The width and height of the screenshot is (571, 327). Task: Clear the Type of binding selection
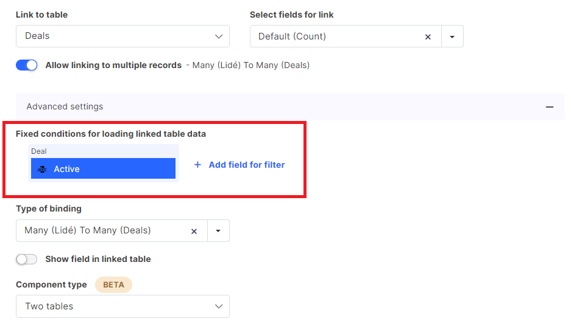pos(194,231)
